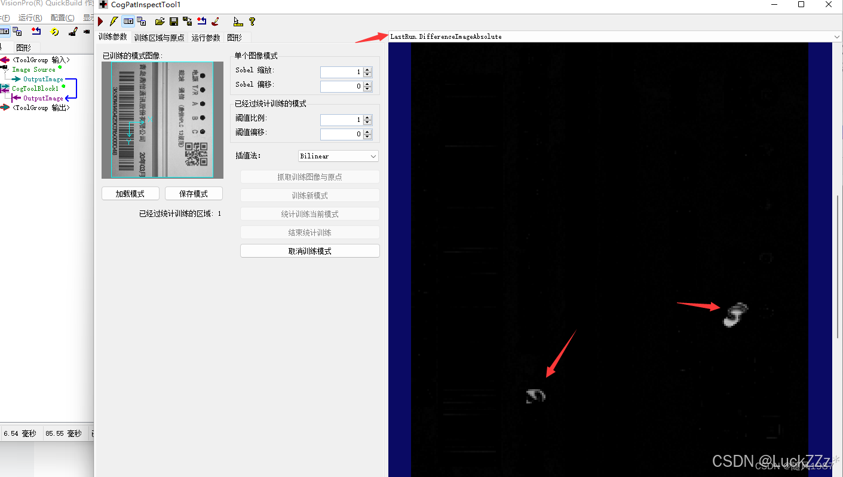Image resolution: width=843 pixels, height=477 pixels.
Task: Decrement the 阈值偏移 spinner
Action: (367, 137)
